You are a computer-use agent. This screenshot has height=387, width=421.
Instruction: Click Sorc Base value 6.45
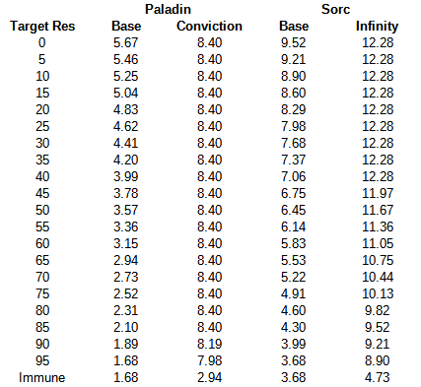click(x=294, y=210)
